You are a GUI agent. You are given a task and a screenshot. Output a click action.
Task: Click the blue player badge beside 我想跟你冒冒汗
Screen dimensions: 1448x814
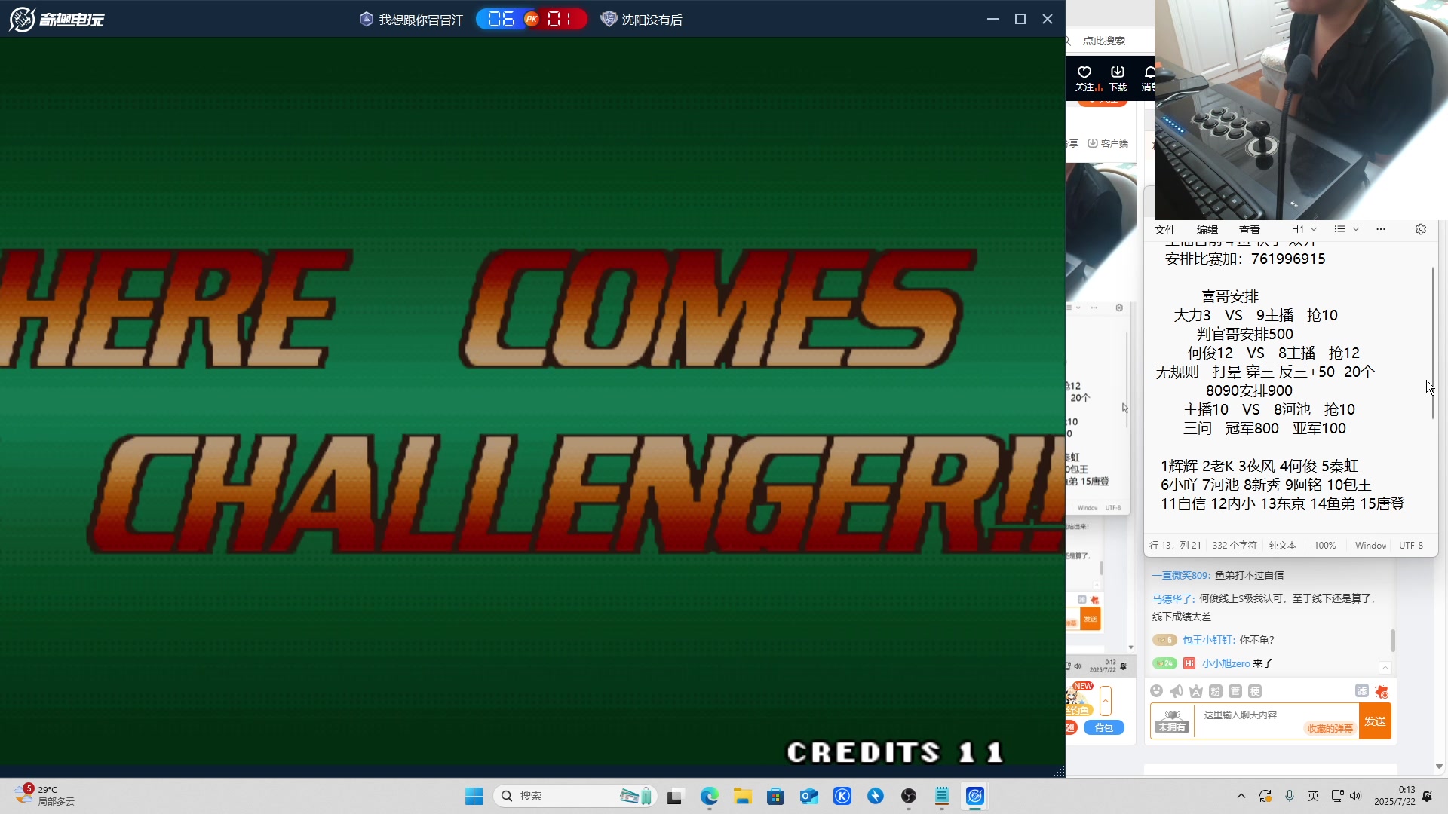[x=367, y=19]
